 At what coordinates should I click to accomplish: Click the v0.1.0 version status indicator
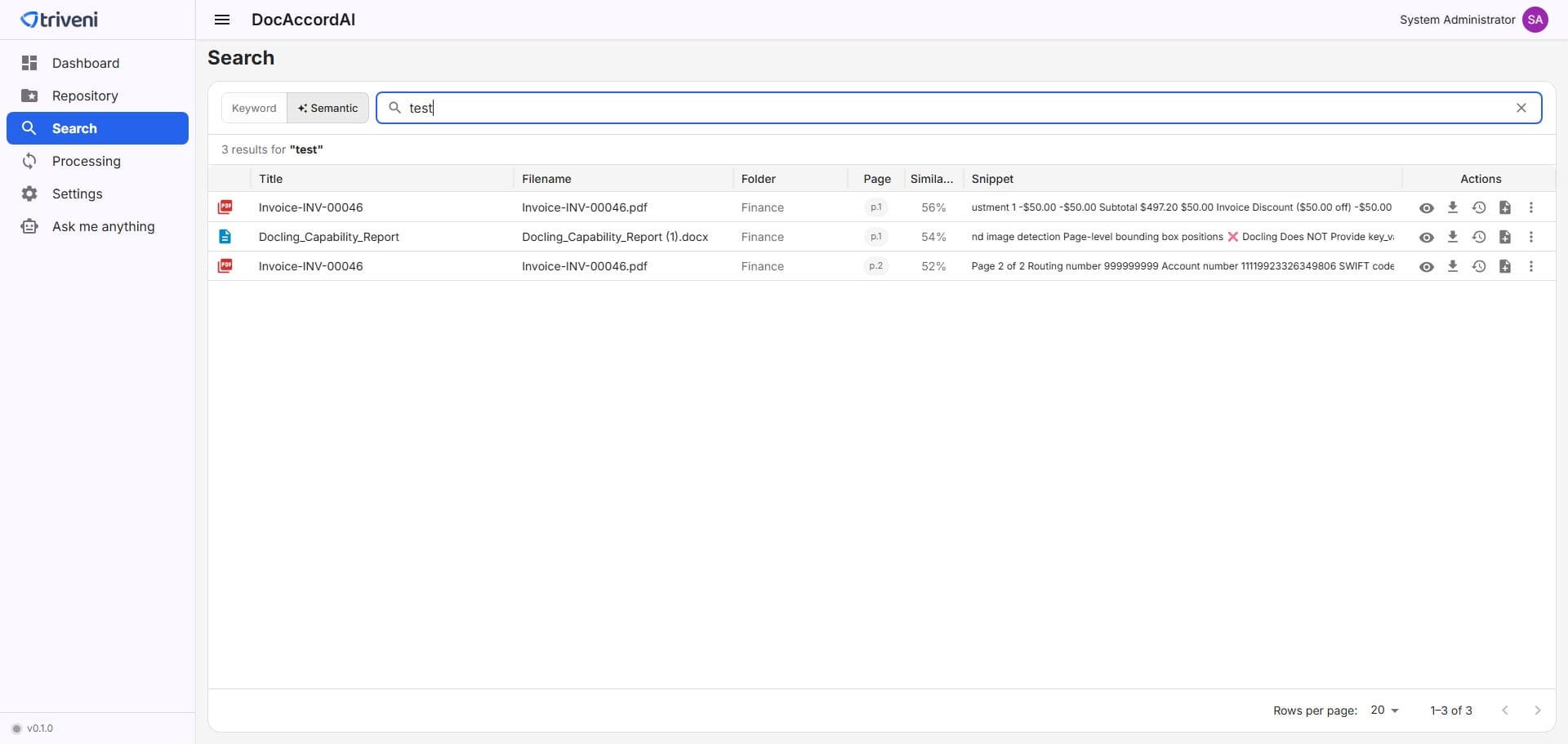point(33,728)
